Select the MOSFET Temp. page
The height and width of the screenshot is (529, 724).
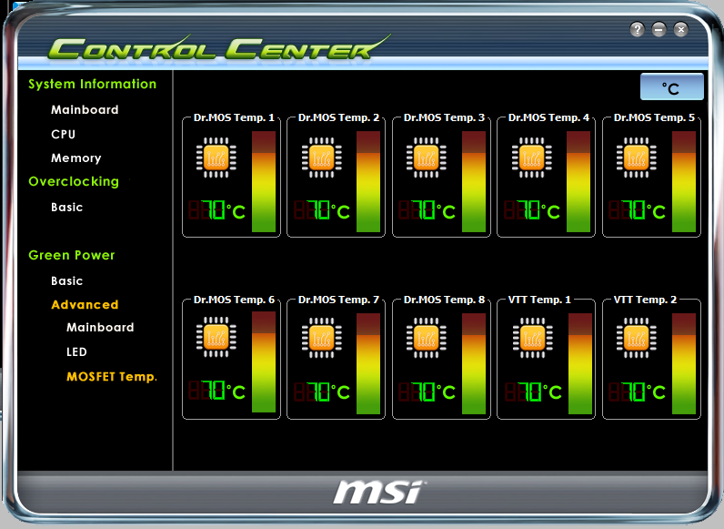(112, 377)
